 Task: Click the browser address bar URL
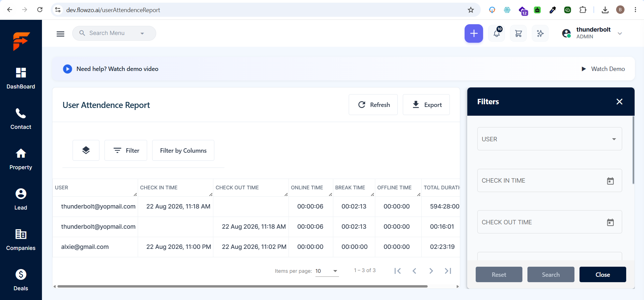[113, 10]
